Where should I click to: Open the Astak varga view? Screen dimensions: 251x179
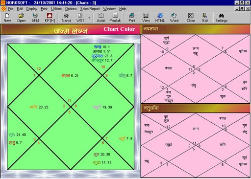pyautogui.click(x=101, y=18)
